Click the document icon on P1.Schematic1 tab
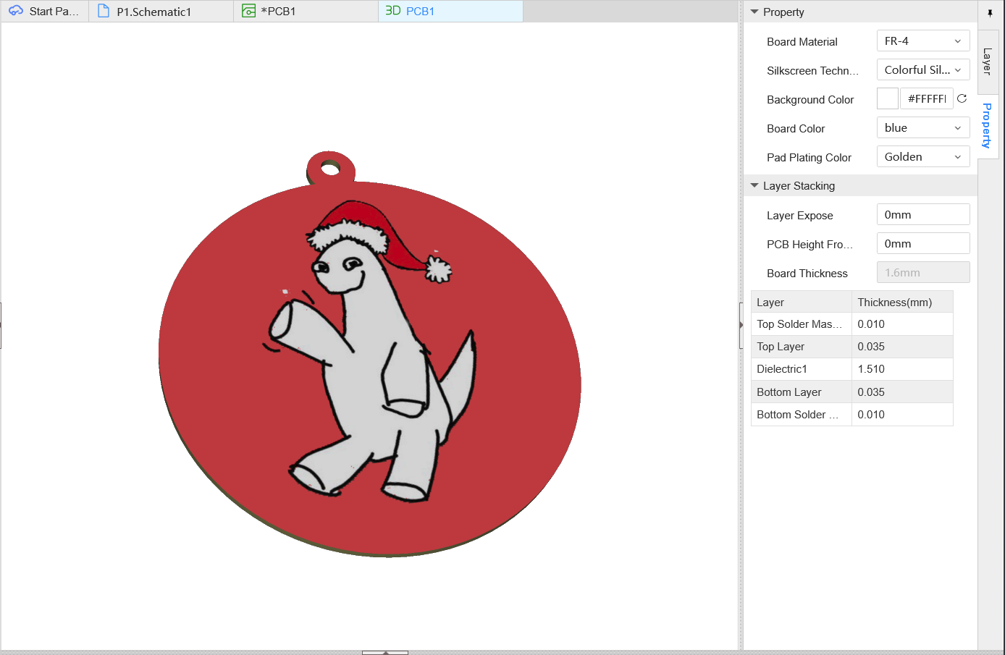The image size is (1005, 655). [x=104, y=11]
